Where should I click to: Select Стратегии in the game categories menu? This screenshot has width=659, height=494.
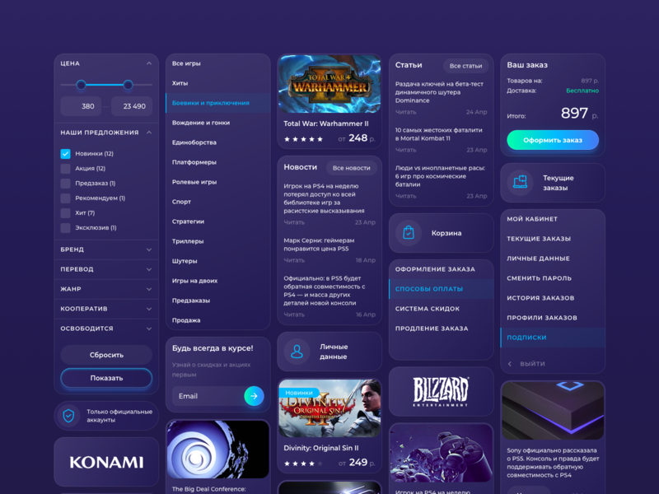[x=188, y=221]
